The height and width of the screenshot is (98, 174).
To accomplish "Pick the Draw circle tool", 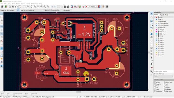I will [x=151, y=51].
